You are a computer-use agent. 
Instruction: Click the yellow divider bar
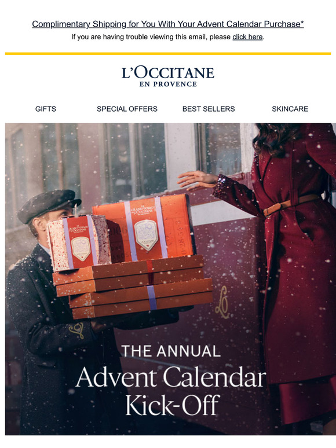click(x=168, y=53)
